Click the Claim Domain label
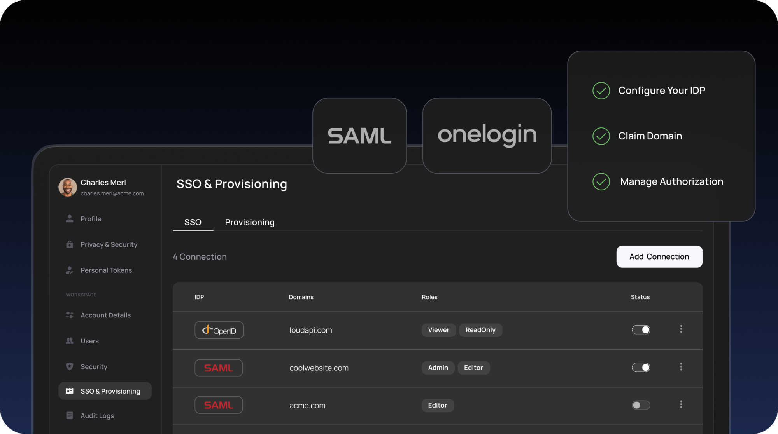The width and height of the screenshot is (778, 434). [x=650, y=136]
